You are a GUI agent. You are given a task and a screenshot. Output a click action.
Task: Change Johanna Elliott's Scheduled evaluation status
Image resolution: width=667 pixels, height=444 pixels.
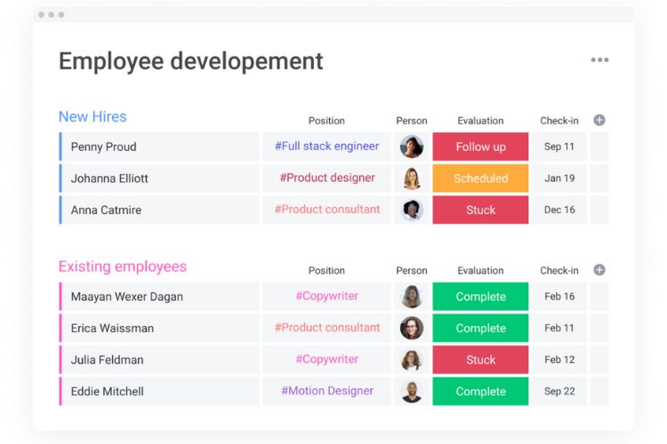click(480, 178)
